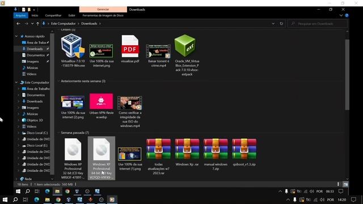The width and height of the screenshot is (363, 204).
Task: Click the Gerenciar contextual tab header
Action: [x=103, y=10]
